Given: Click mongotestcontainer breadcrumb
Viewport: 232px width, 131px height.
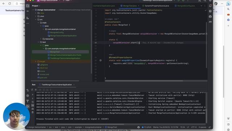Looking at the screenshot, I should (x=93, y=127).
